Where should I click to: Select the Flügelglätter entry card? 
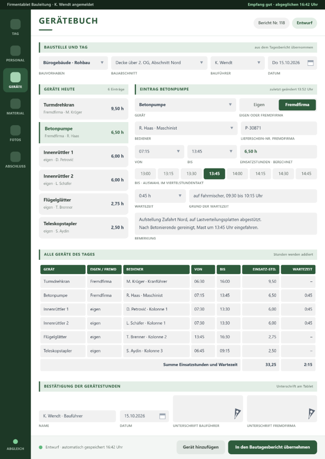coord(84,204)
